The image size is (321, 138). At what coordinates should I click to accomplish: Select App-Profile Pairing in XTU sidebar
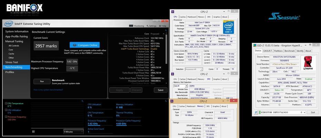17,37
